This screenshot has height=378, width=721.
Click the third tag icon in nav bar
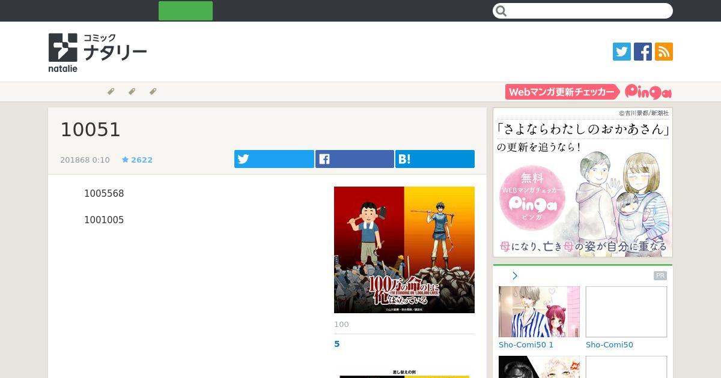coord(153,92)
